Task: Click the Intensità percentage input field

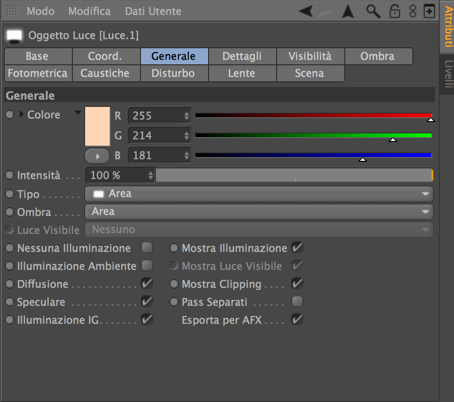Action: [117, 175]
